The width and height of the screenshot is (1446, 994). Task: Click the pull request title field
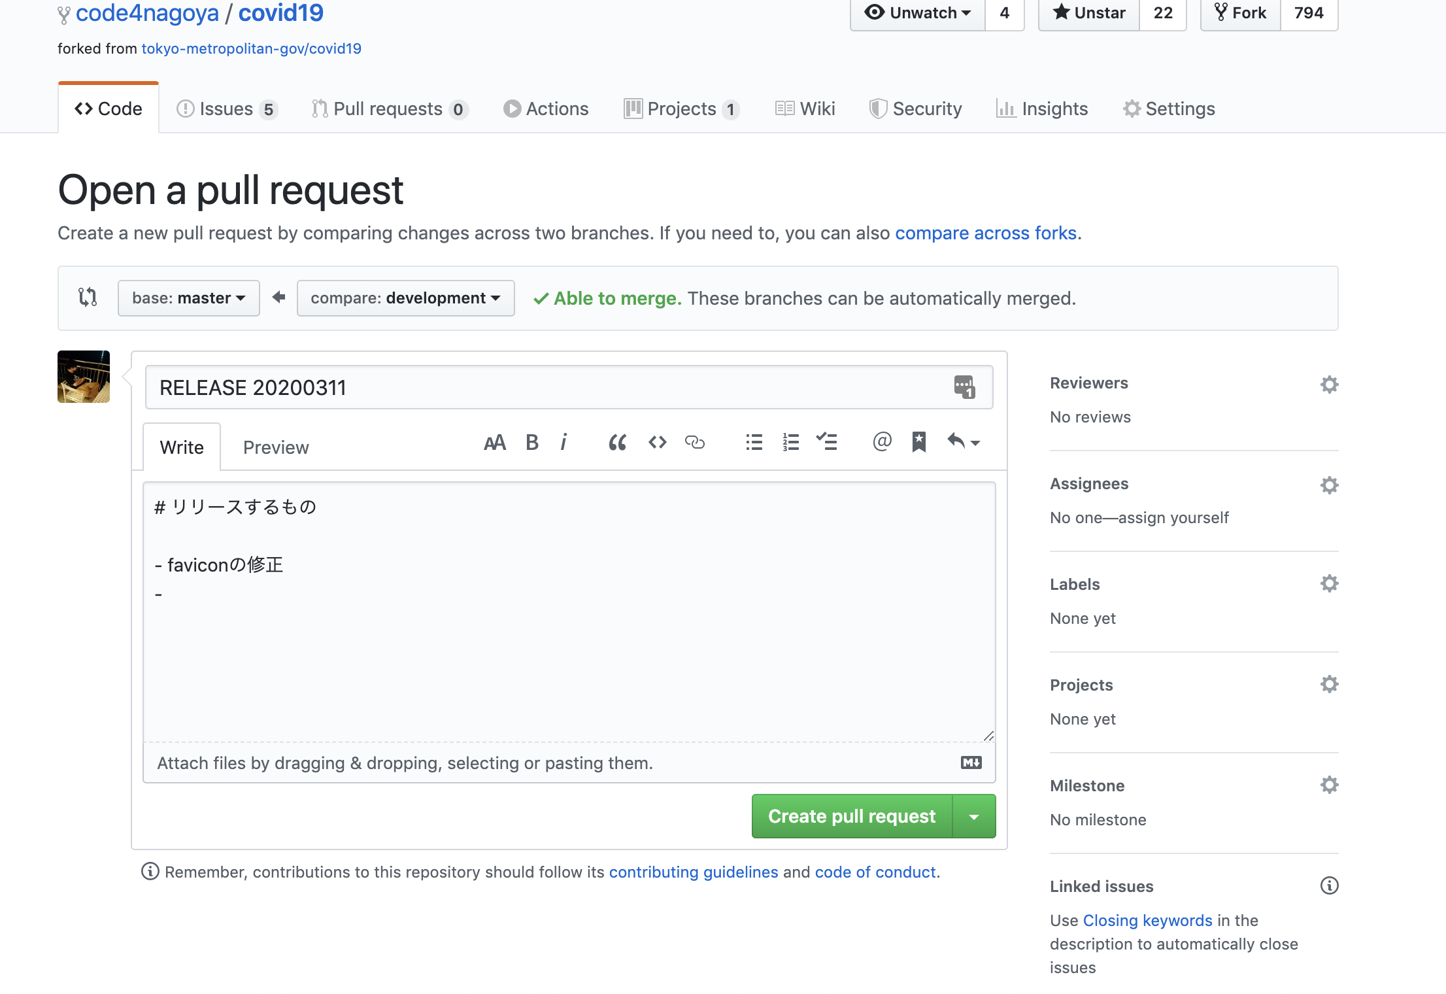(549, 388)
